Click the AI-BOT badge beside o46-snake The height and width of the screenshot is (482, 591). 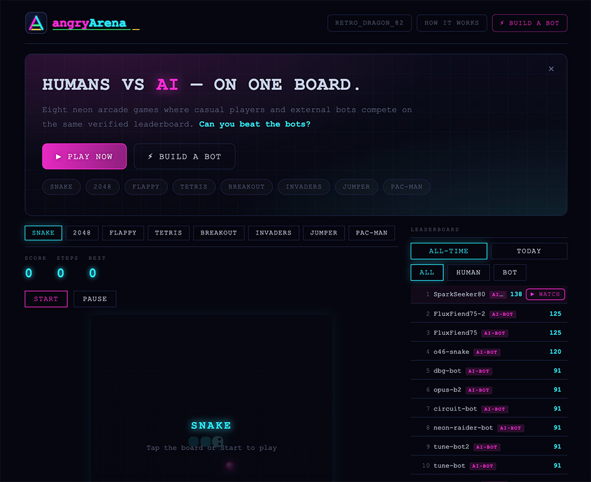click(486, 352)
